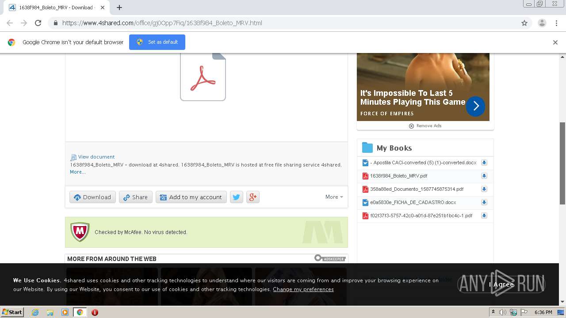Open the View document link
The image size is (566, 318).
[x=96, y=157]
